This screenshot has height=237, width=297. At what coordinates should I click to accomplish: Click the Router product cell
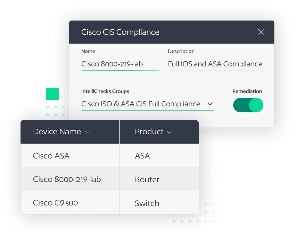pos(147,179)
